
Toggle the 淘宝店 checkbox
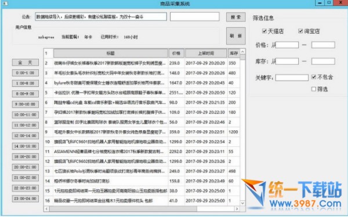click(300, 31)
